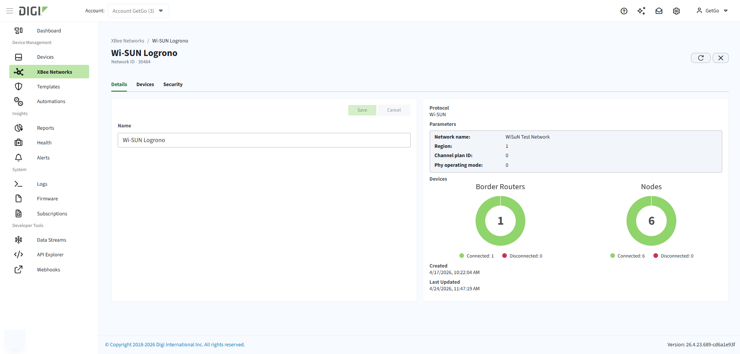Click the Save button

coord(362,110)
